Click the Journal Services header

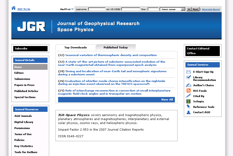tap(203, 65)
